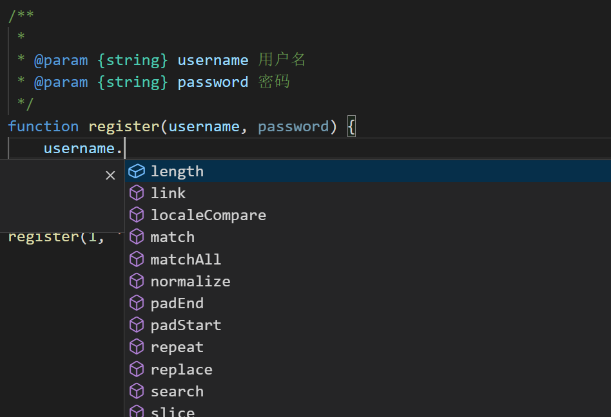Select the repeat suggestion
611x417 pixels.
click(x=177, y=347)
